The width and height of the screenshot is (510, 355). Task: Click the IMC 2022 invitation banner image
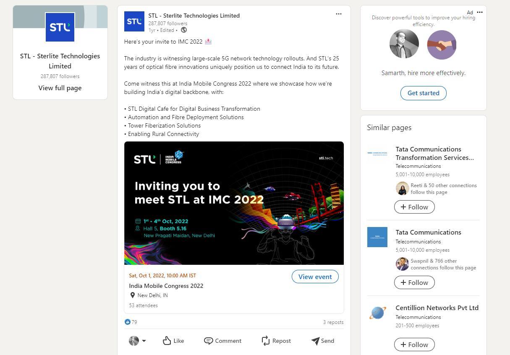click(x=234, y=203)
